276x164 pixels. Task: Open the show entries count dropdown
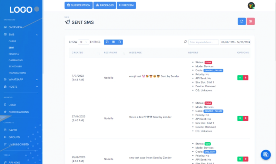(83, 42)
